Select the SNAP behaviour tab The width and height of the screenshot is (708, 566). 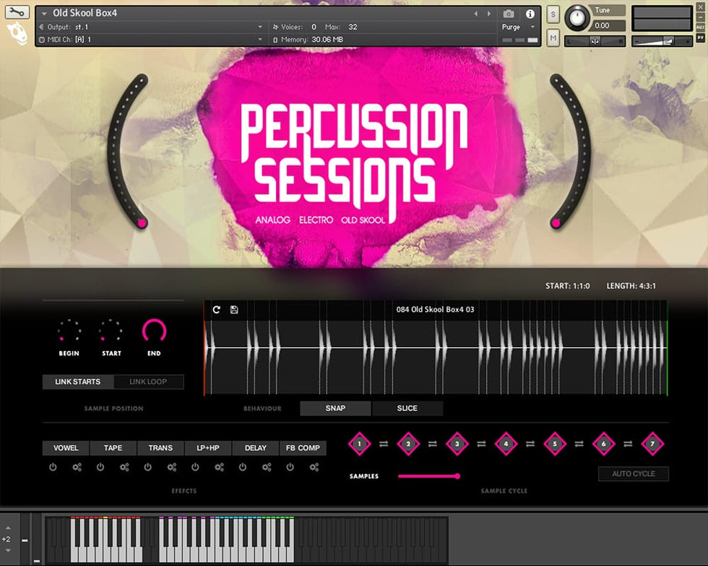[335, 409]
